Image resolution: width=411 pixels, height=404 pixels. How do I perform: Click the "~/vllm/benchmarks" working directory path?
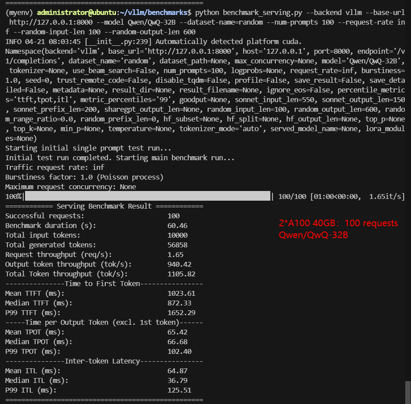(153, 13)
